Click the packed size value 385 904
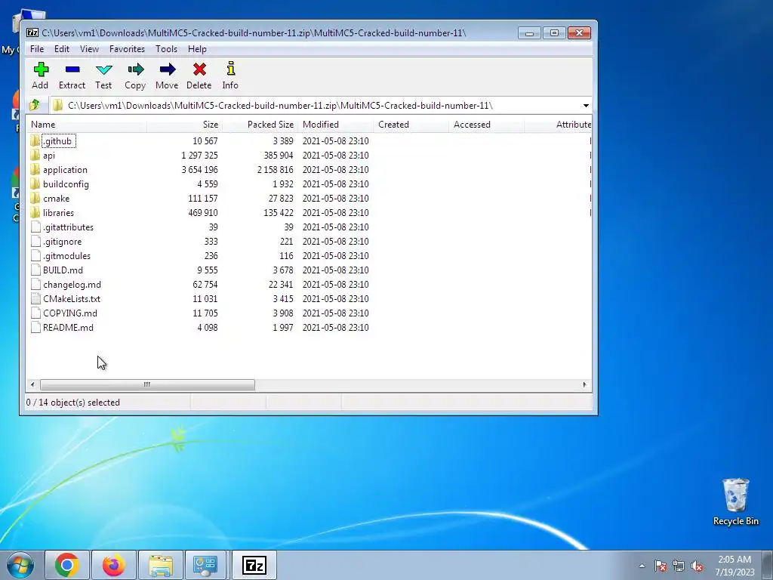Screen dimensions: 773x580 point(279,156)
